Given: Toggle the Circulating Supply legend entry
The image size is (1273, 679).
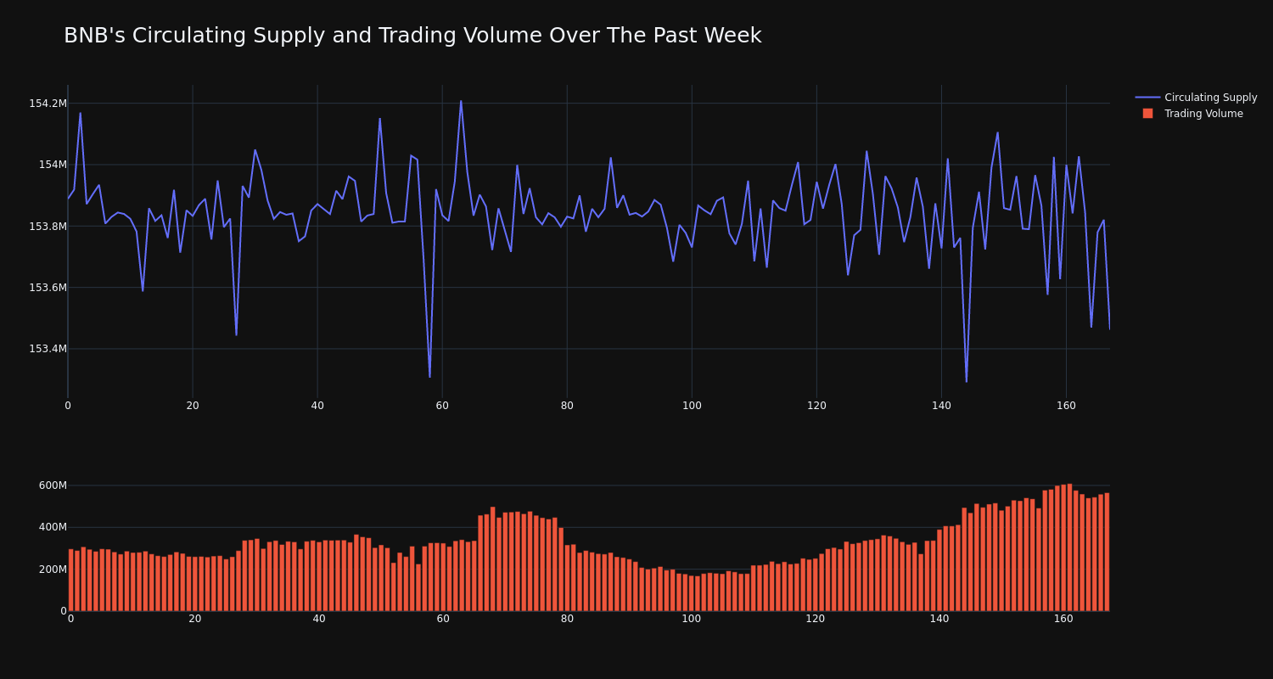Looking at the screenshot, I should coord(1197,98).
